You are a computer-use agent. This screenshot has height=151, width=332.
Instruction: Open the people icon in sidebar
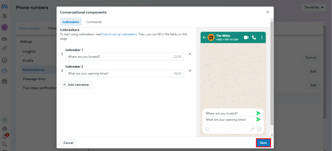tap(4, 39)
